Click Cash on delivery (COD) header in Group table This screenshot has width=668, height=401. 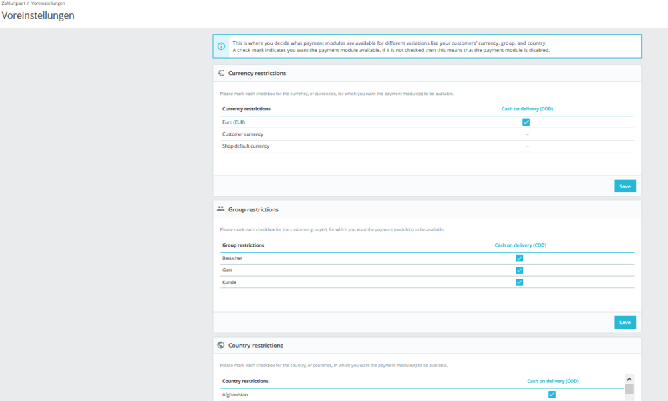tap(520, 245)
